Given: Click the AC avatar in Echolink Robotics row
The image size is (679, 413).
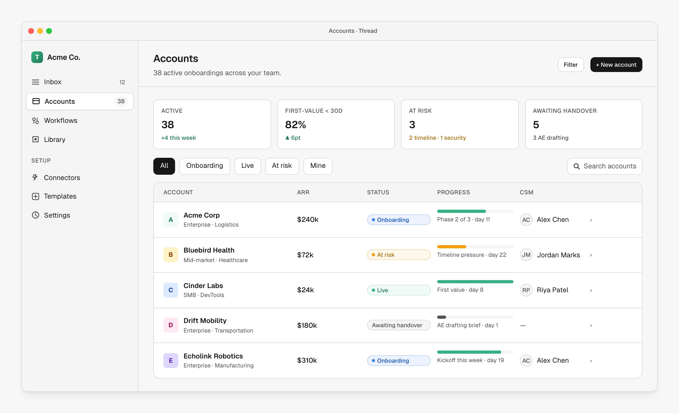Looking at the screenshot, I should click(526, 361).
